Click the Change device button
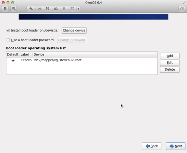This screenshot has width=187, height=153. pos(74,30)
